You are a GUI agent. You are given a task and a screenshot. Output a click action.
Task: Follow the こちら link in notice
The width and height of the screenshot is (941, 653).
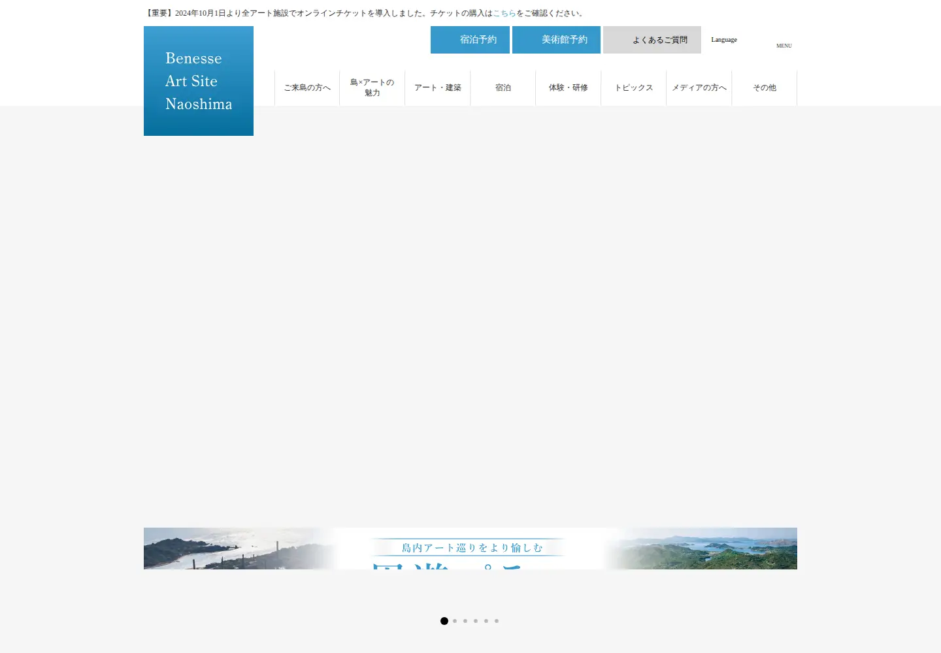point(504,13)
